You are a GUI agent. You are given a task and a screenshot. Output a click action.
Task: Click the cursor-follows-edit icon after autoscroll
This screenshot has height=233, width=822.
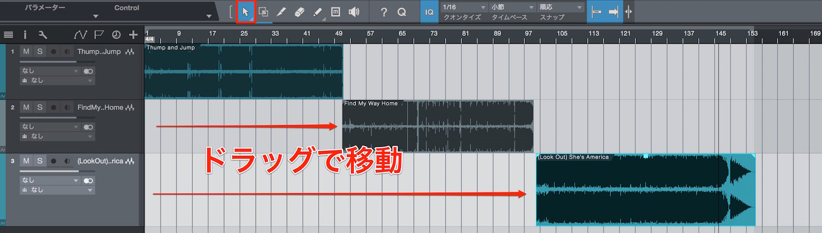pos(628,12)
